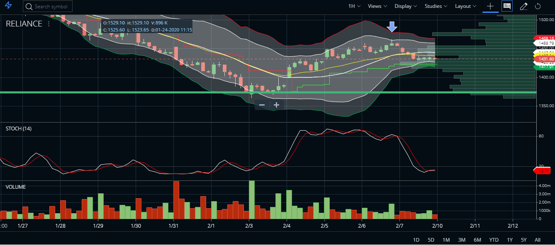This screenshot has height=245, width=555.
Task: Click the magnifier icon in symbol search
Action: click(29, 7)
